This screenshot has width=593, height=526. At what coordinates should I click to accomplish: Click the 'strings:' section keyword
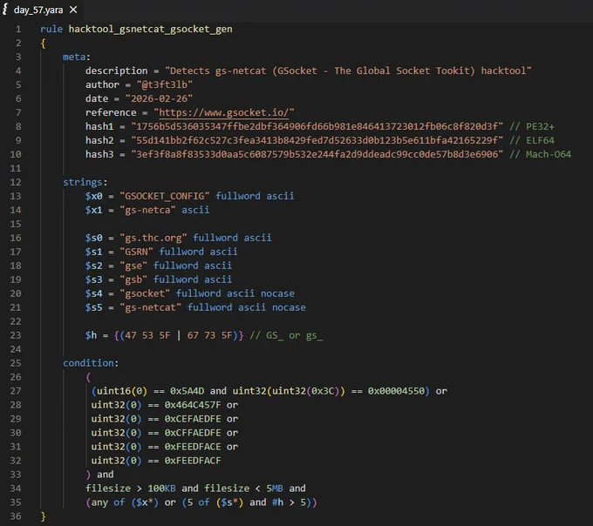tap(85, 182)
